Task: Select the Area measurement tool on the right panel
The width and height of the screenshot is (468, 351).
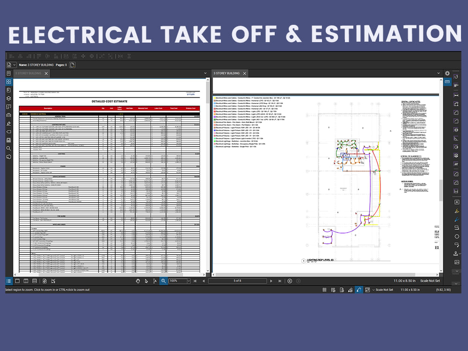Action: tap(456, 113)
